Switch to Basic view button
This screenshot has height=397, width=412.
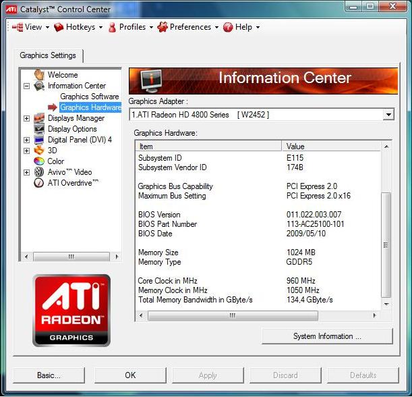[x=49, y=375]
